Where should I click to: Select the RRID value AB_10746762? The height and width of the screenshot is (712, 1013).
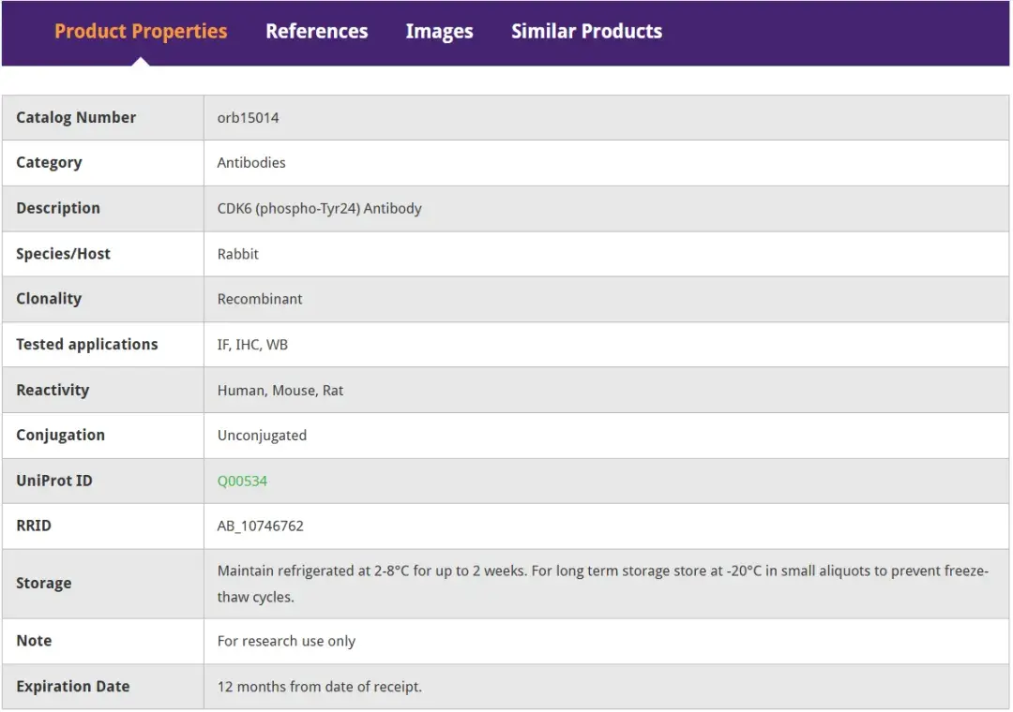click(261, 526)
